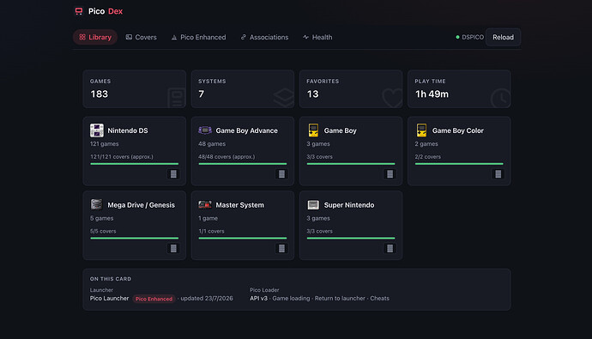Go to the Associations tab
This screenshot has height=339, width=592.
[x=264, y=37]
